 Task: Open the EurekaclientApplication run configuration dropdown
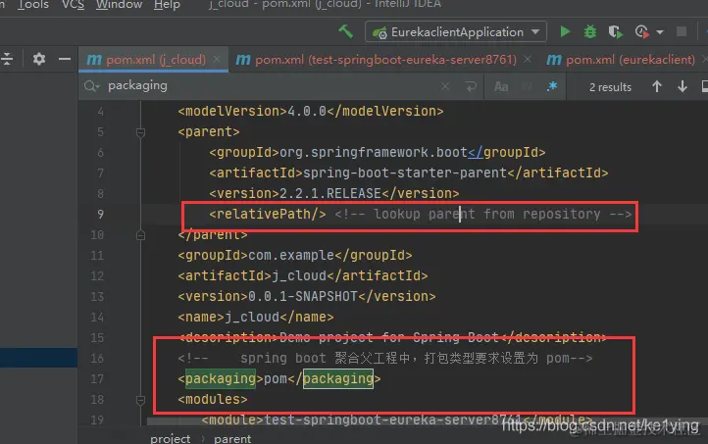(x=456, y=32)
